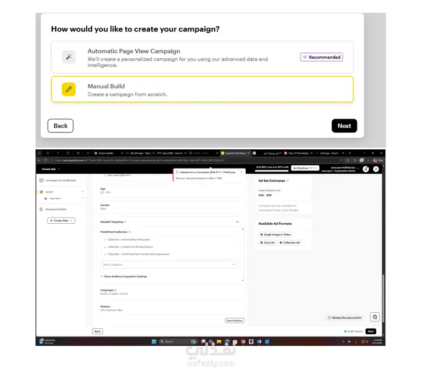Click the Automatic campaign magic wand icon

pyautogui.click(x=69, y=57)
